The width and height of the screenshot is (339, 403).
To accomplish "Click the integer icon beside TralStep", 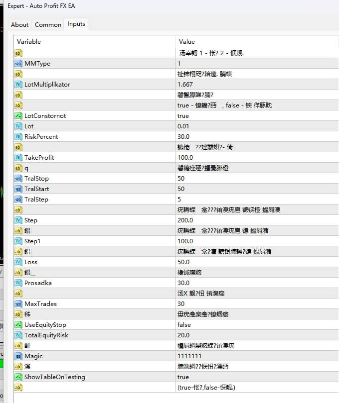I will point(18,199).
